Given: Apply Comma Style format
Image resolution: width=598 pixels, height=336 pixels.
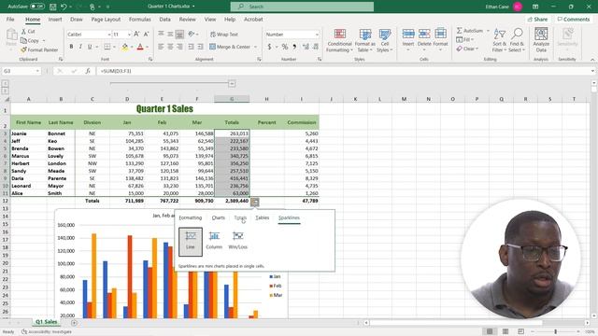Looking at the screenshot, I should [294, 47].
